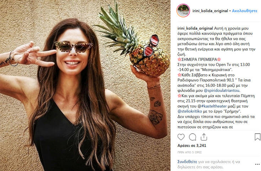Open the irini_kolida_original username in the header
The image size is (261, 171).
click(x=210, y=11)
